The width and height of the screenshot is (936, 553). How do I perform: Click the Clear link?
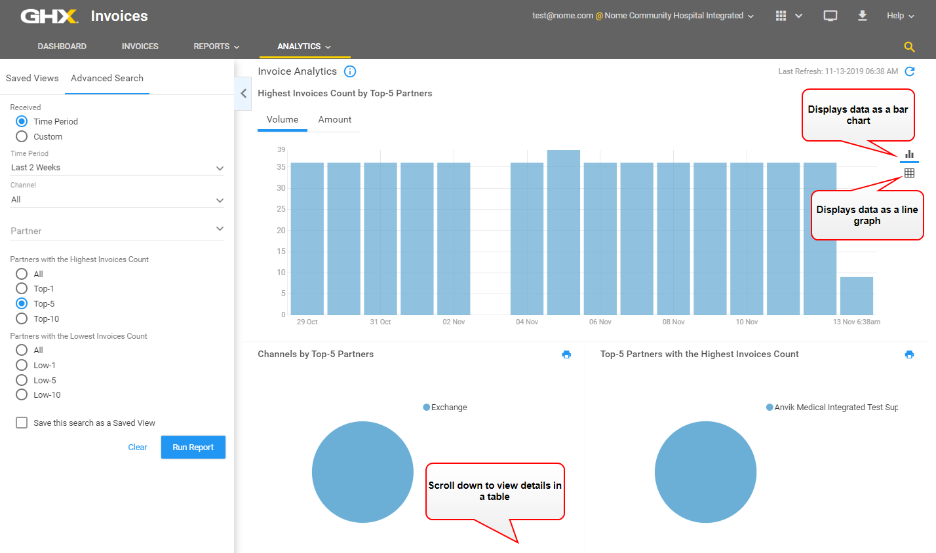pos(138,447)
